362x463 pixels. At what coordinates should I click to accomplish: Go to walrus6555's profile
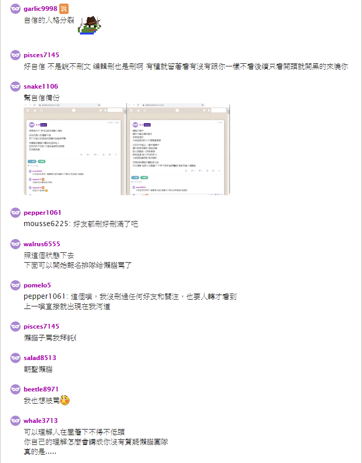click(x=42, y=244)
